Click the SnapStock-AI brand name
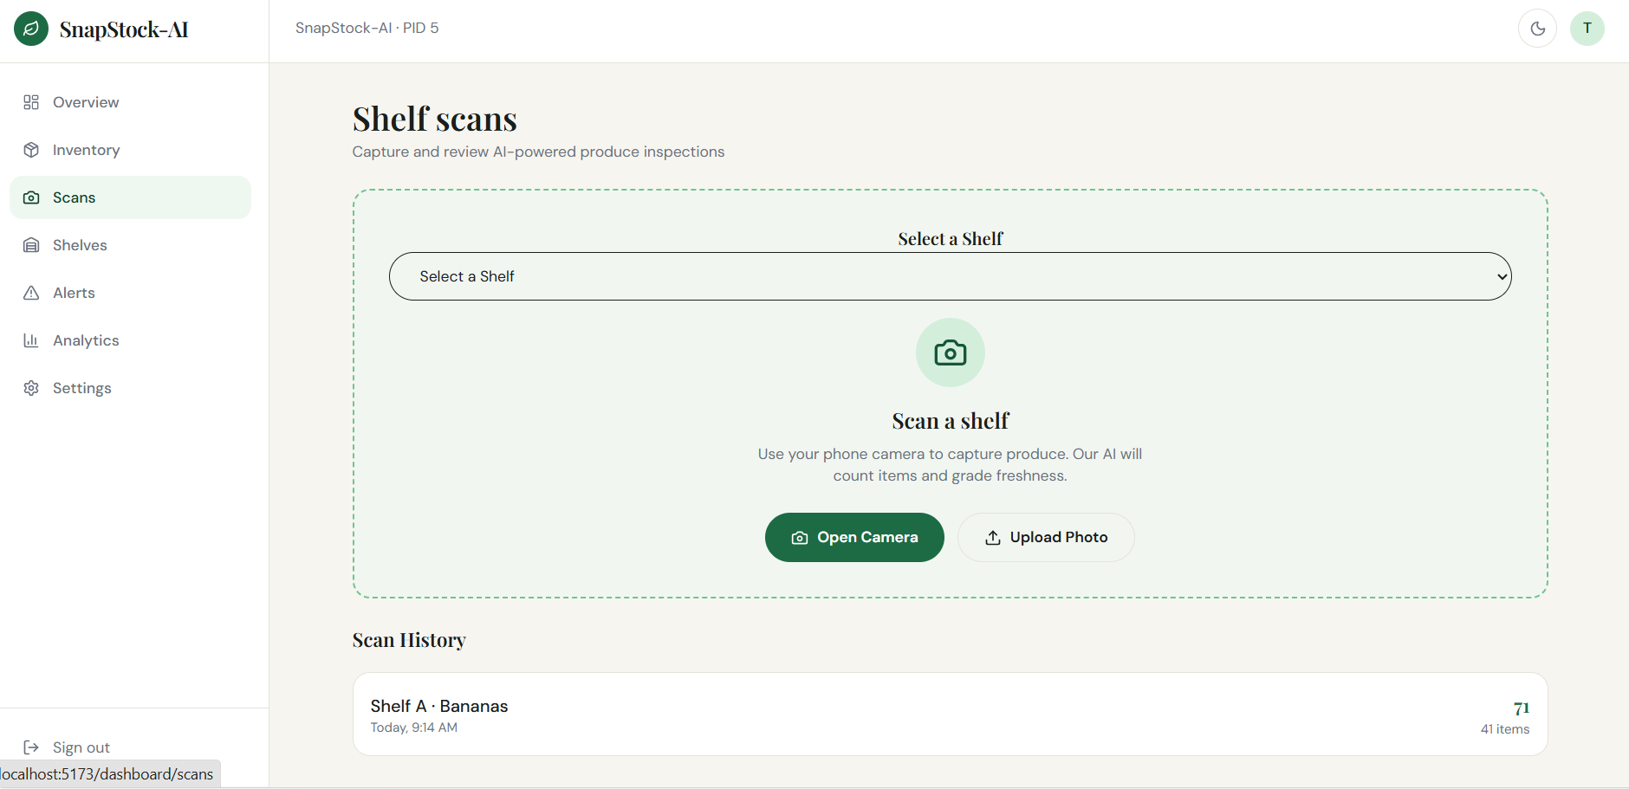Screen dimensions: 1629x789 click(x=124, y=29)
